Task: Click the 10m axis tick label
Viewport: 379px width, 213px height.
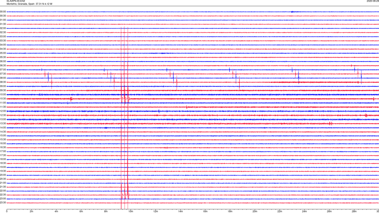Action: [x=131, y=211]
